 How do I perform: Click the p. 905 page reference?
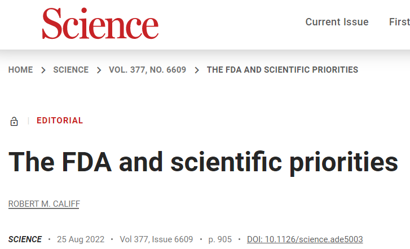tap(220, 239)
